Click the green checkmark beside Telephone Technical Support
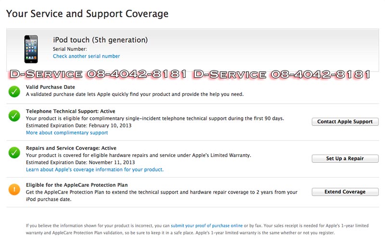The width and height of the screenshot is (385, 243). [14, 116]
